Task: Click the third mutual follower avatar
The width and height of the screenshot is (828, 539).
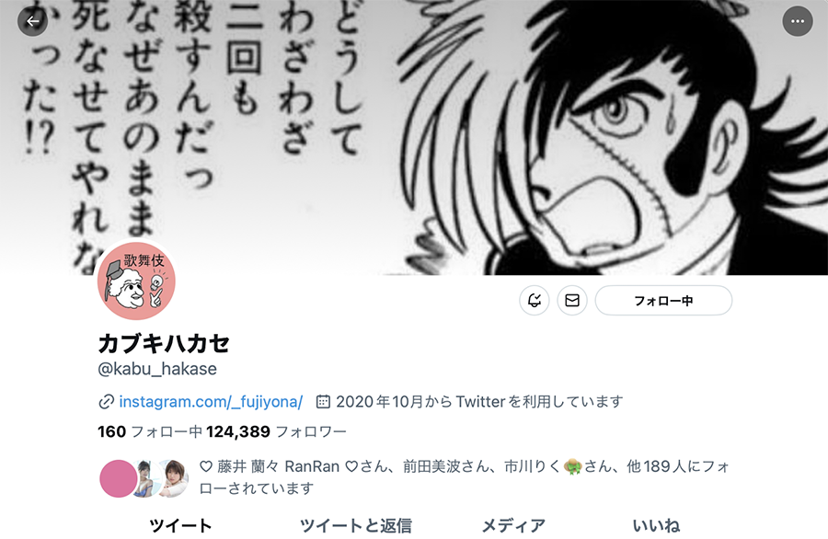Action: tap(174, 478)
